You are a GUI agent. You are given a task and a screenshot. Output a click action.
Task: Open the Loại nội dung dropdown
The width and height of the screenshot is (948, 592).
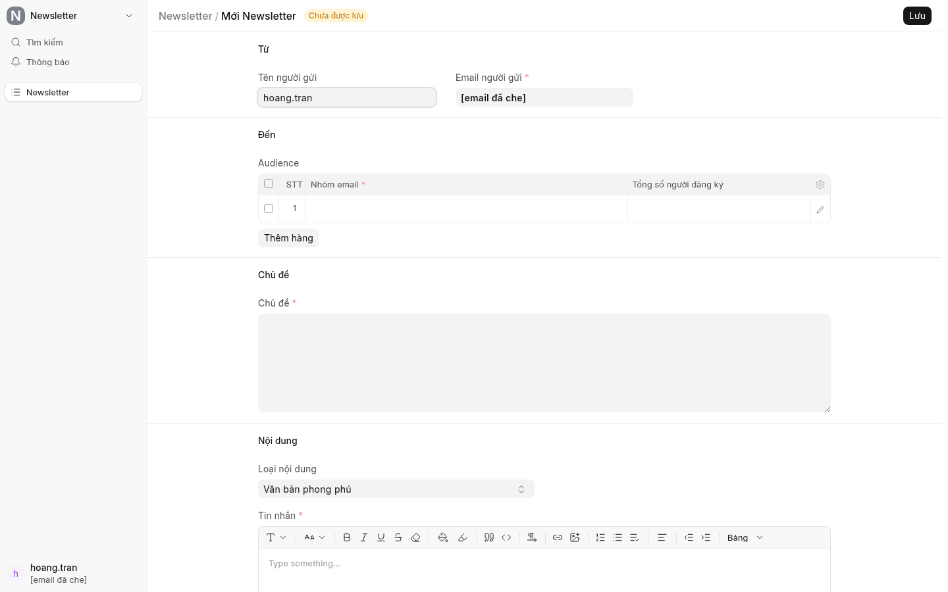pos(396,489)
